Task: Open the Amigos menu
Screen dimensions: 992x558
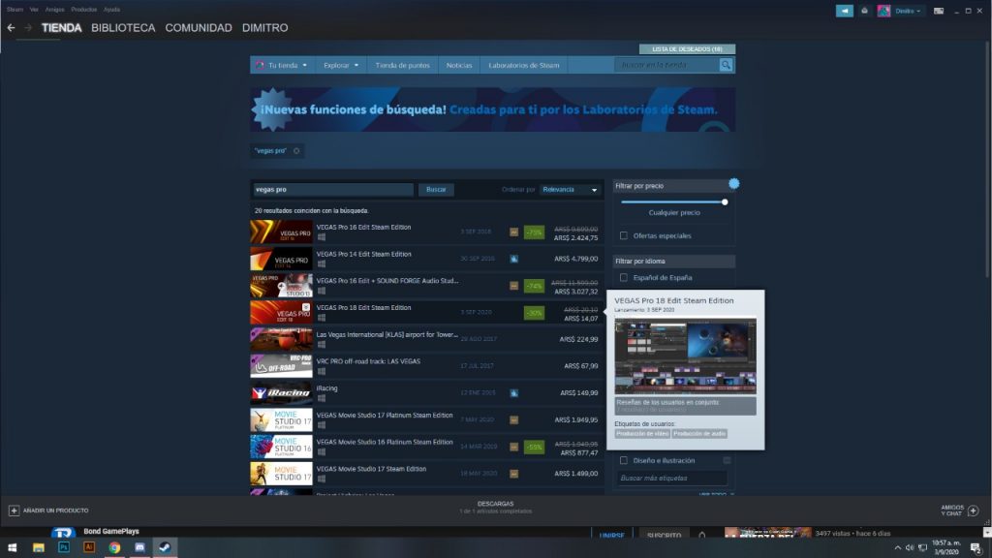Action: coord(54,10)
